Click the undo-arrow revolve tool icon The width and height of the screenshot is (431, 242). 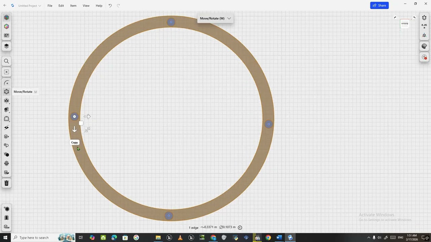[6, 146]
